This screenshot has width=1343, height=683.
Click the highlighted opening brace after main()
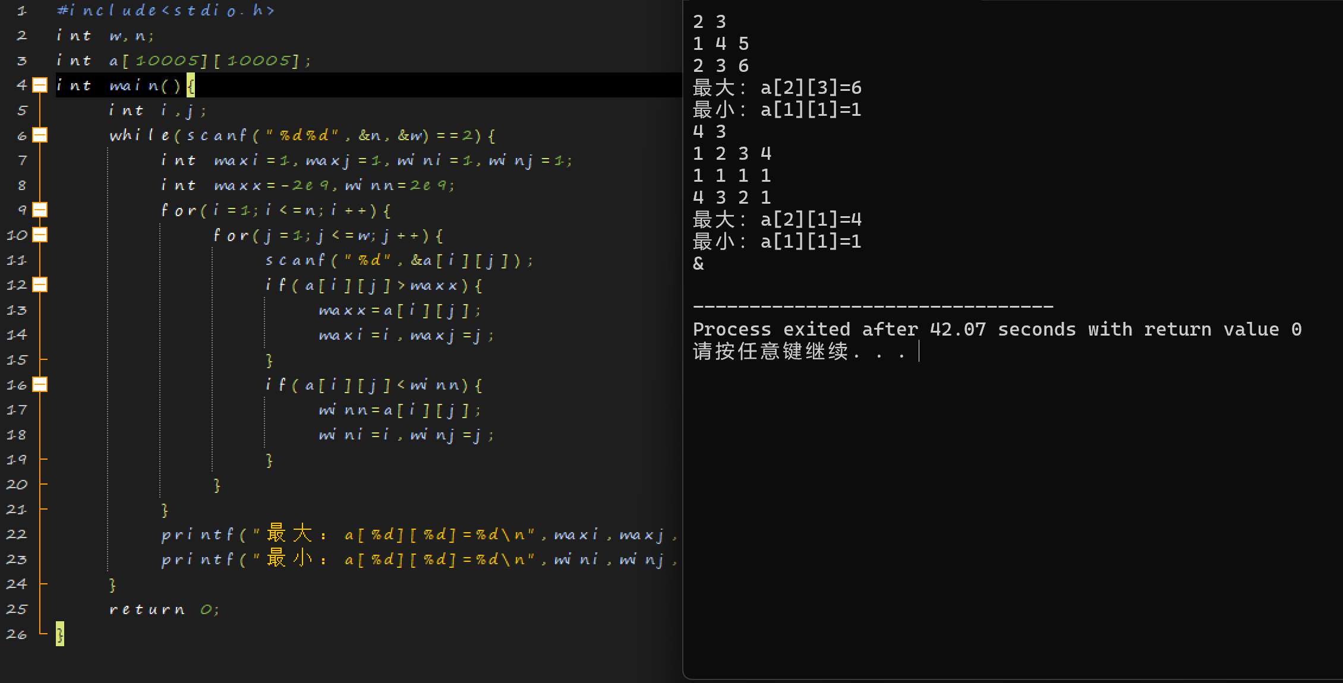191,86
